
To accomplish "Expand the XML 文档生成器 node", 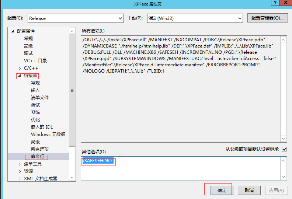I will [20, 179].
